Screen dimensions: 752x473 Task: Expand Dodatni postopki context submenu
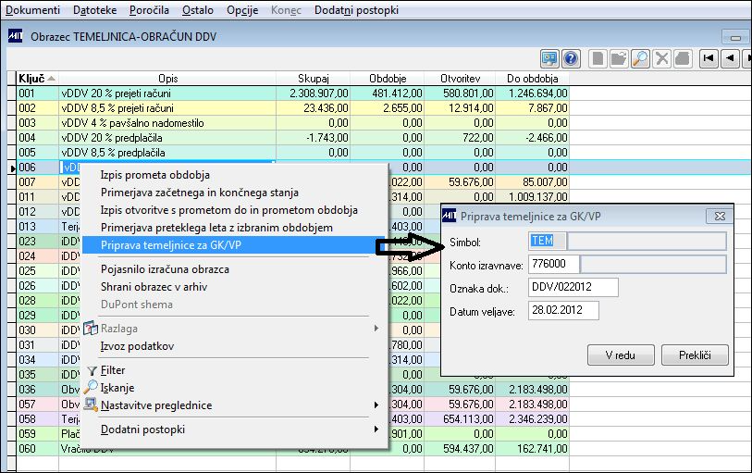(x=376, y=429)
